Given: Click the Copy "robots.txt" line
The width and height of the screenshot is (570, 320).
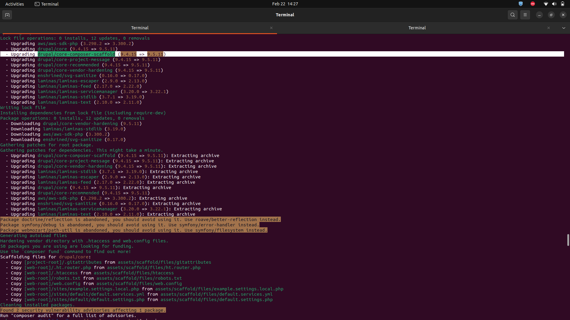Looking at the screenshot, I should coord(94,278).
